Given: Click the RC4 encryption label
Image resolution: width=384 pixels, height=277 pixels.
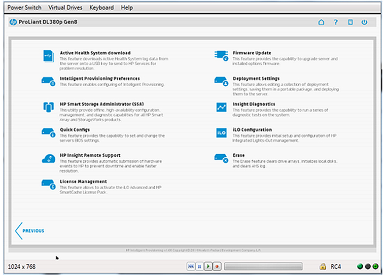Looking at the screenshot, I should tap(335, 266).
